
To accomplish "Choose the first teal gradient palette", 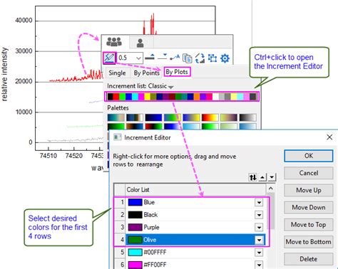I will point(116,117).
